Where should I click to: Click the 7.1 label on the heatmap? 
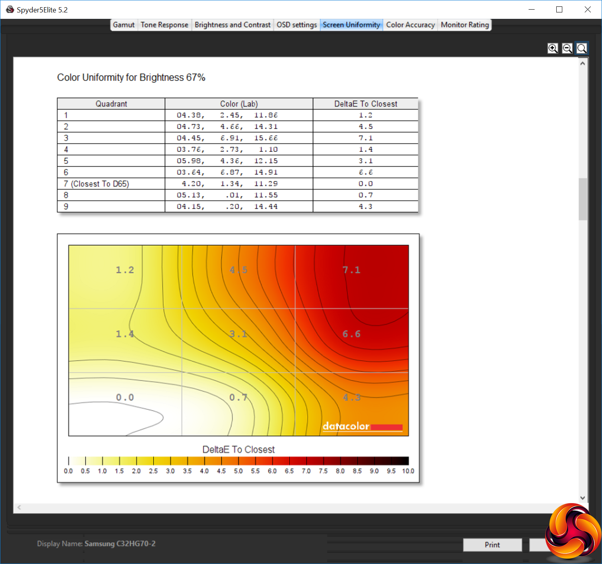point(352,270)
